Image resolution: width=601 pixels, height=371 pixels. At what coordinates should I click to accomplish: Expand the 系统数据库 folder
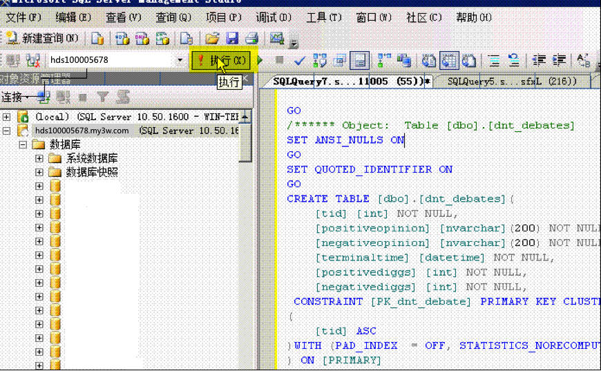point(39,158)
